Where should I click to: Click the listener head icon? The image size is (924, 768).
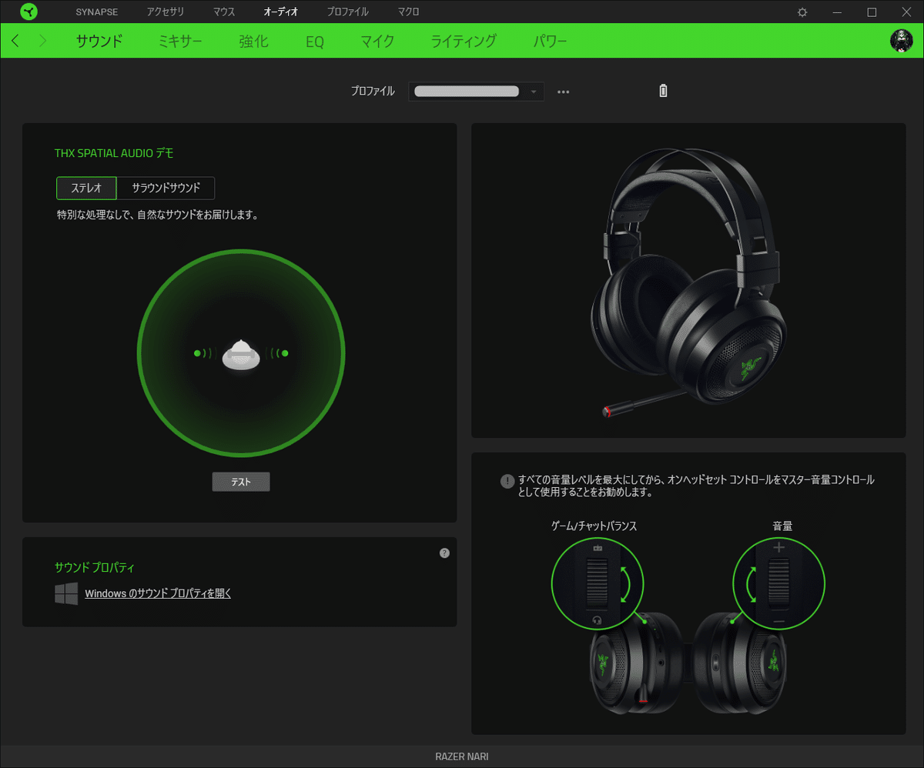(x=241, y=356)
